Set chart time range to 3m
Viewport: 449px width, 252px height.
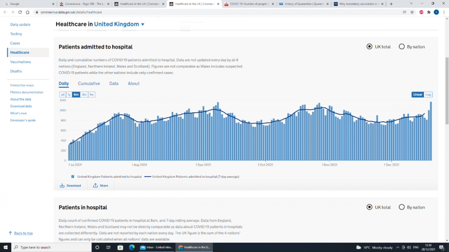point(84,94)
